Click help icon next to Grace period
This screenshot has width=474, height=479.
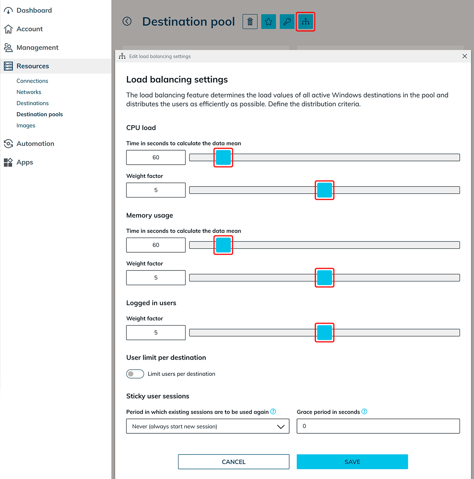pyautogui.click(x=364, y=412)
